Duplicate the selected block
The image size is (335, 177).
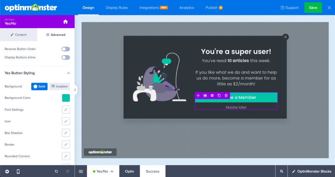pos(219,96)
